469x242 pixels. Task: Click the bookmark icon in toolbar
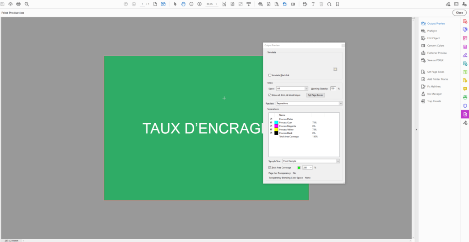click(x=338, y=4)
